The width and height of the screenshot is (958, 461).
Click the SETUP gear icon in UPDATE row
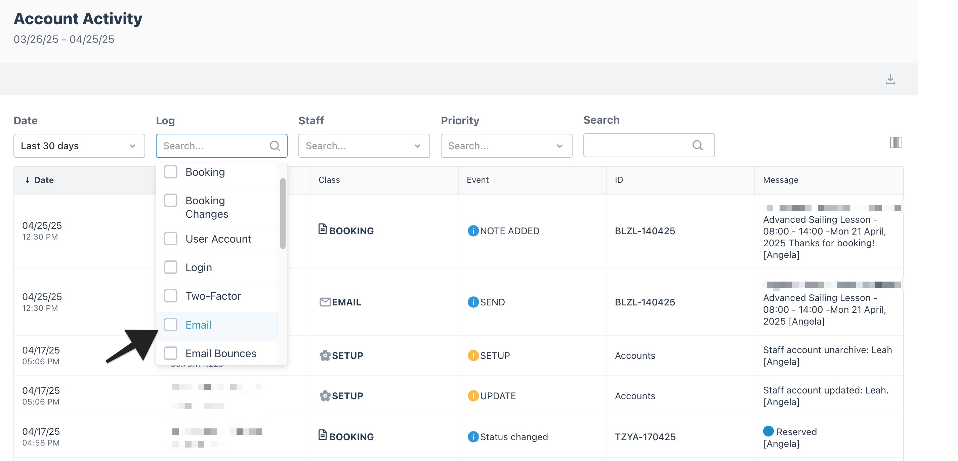[x=325, y=395]
